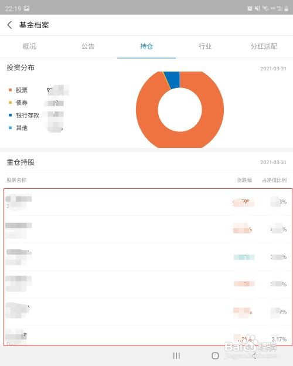Viewport: 293px width, 366px height.
Task: Select the orange 股票 legend marker
Action: pyautogui.click(x=10, y=90)
